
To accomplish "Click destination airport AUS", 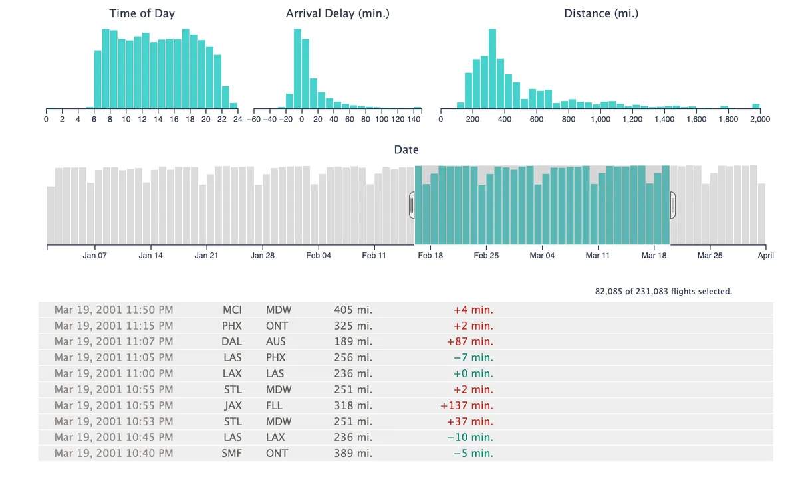I will coord(276,341).
